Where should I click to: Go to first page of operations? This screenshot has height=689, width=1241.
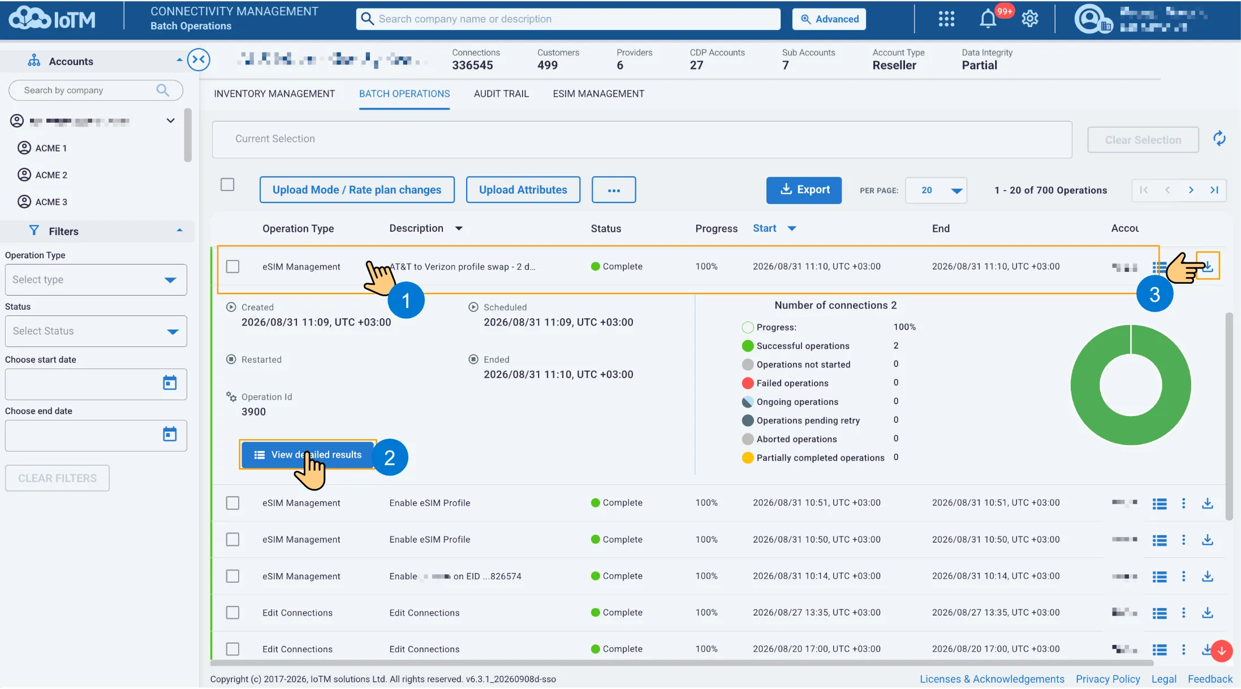(x=1143, y=190)
